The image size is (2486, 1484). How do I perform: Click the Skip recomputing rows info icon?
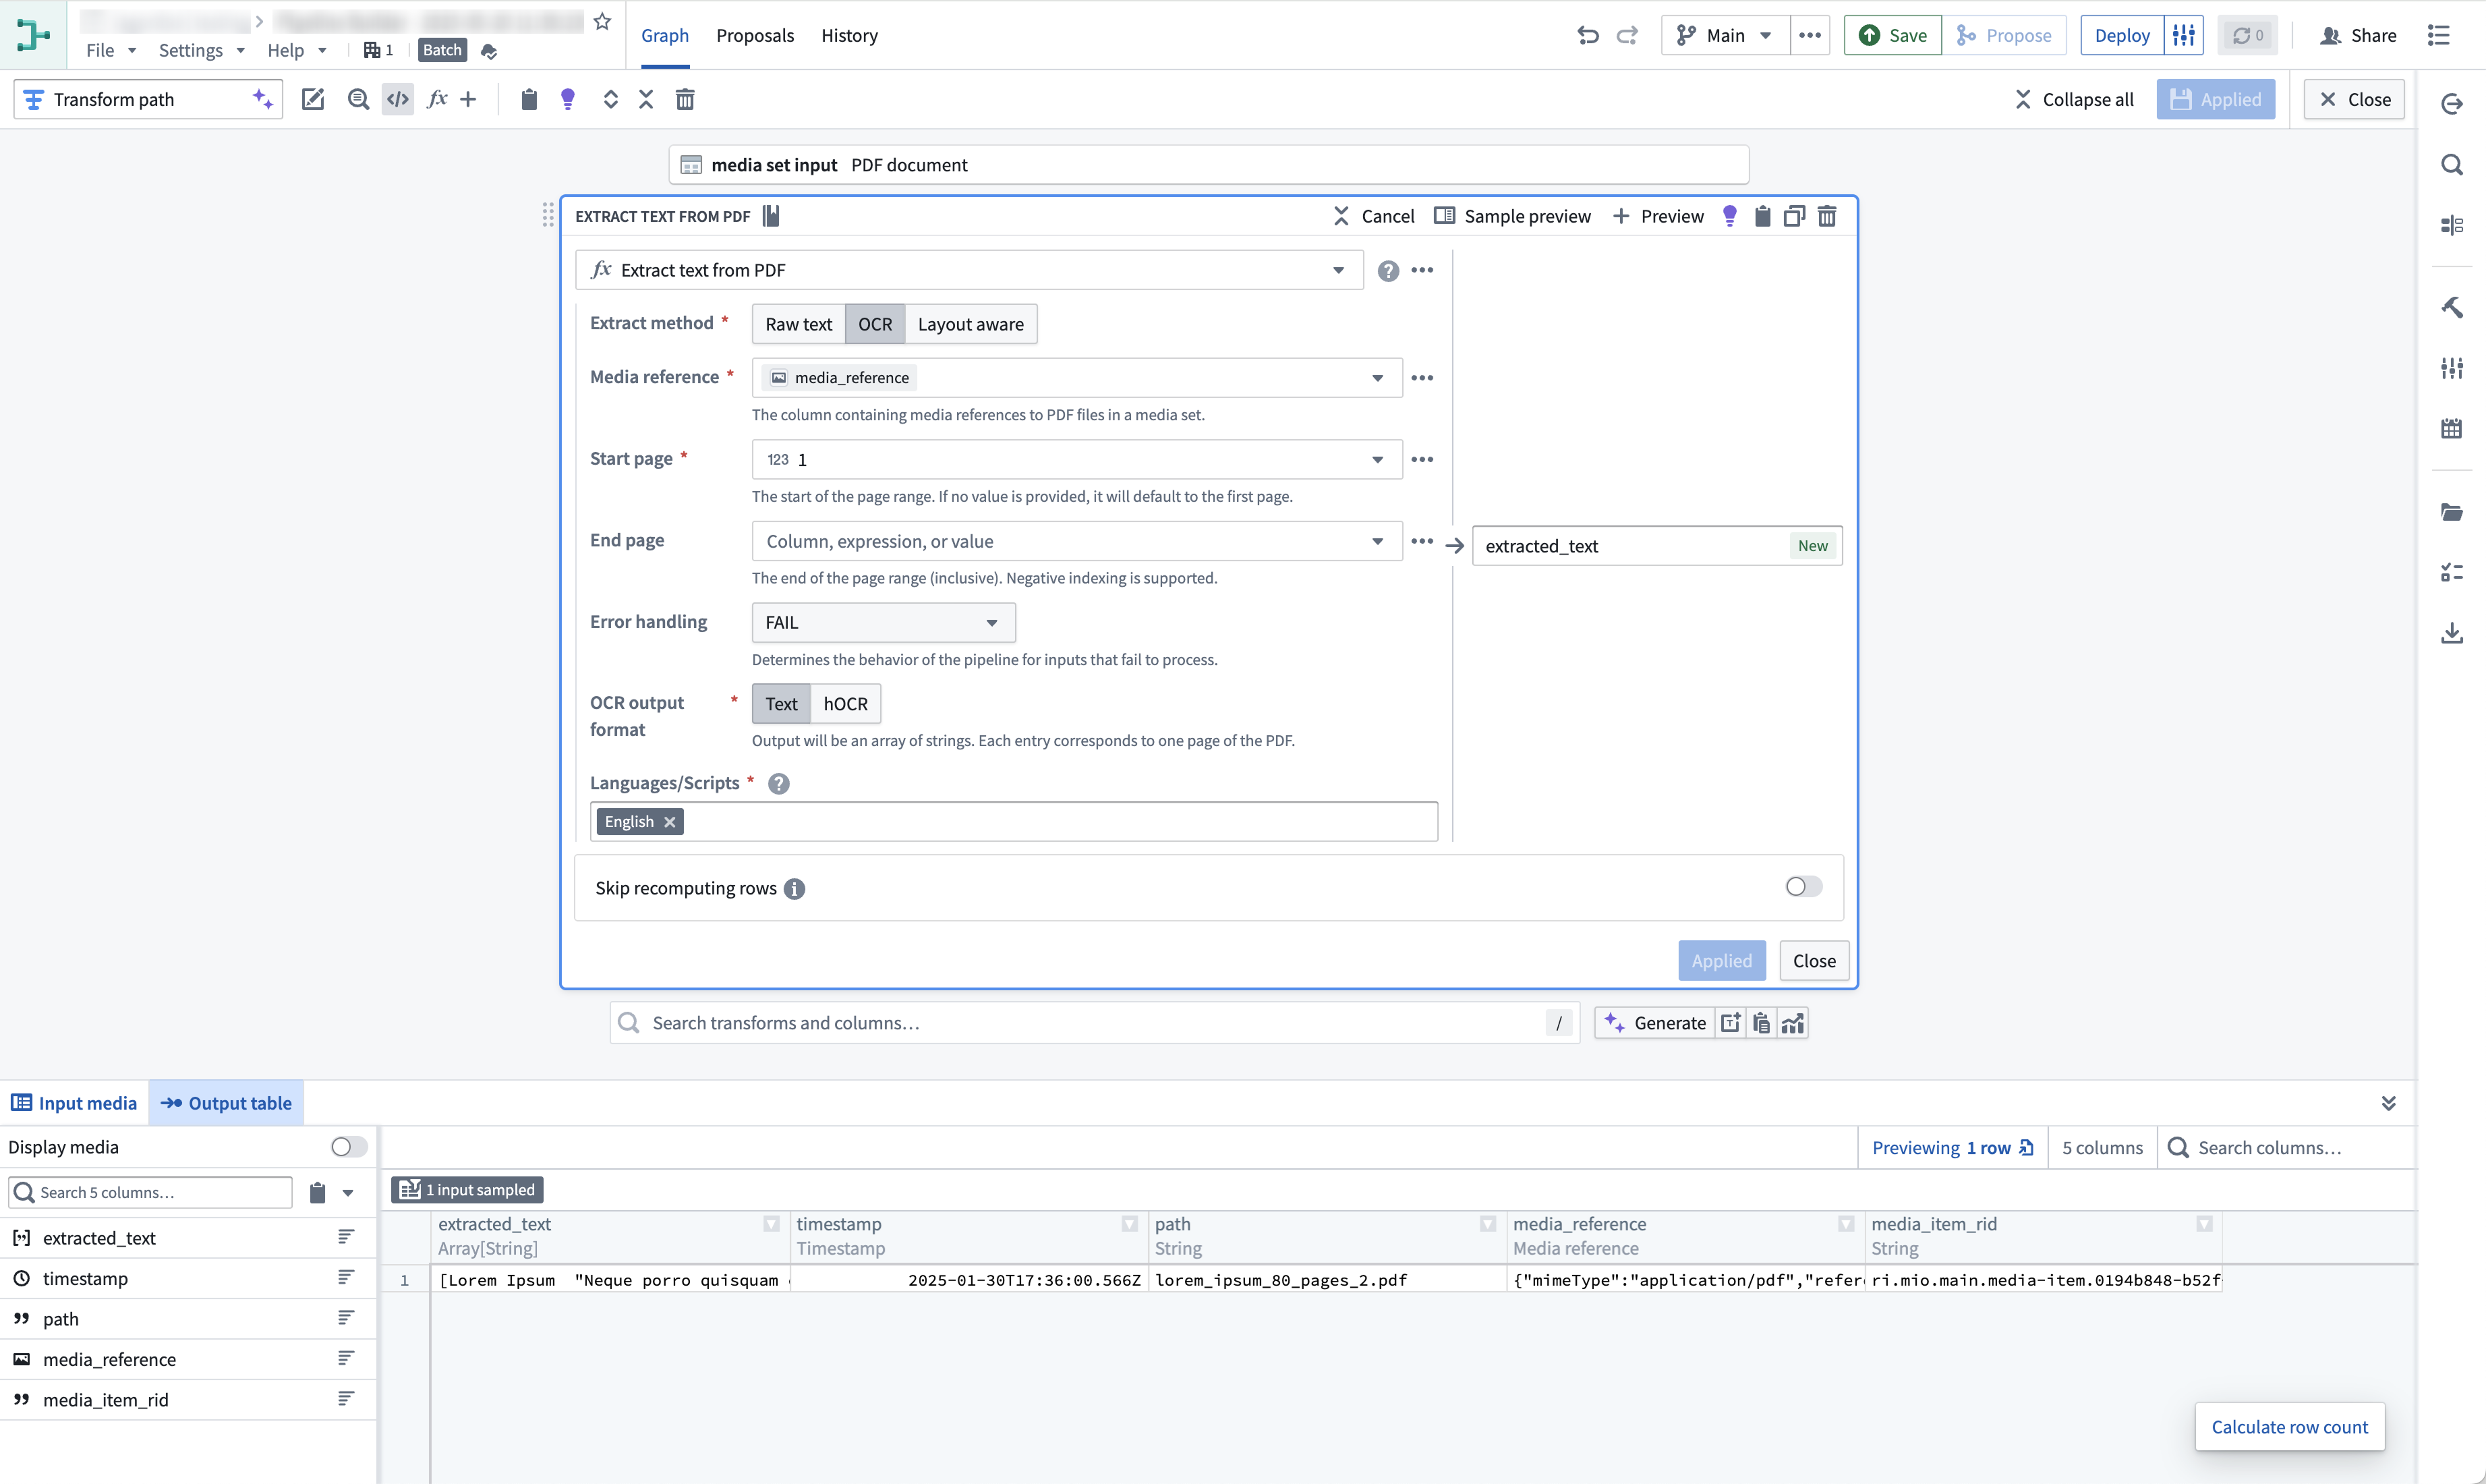(x=794, y=889)
